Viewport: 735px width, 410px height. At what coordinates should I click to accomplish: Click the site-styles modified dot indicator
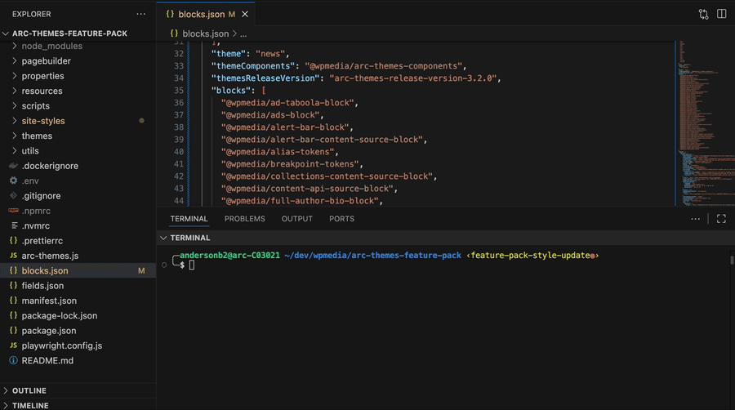(141, 121)
